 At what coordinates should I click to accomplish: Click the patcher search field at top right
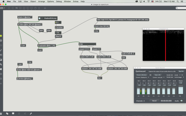pos(181,8)
